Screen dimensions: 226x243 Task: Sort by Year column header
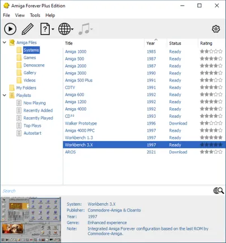point(155,43)
